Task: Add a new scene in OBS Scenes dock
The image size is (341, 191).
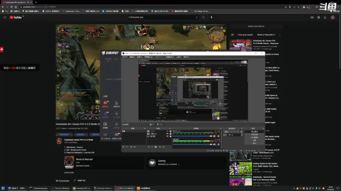Action: point(123,147)
